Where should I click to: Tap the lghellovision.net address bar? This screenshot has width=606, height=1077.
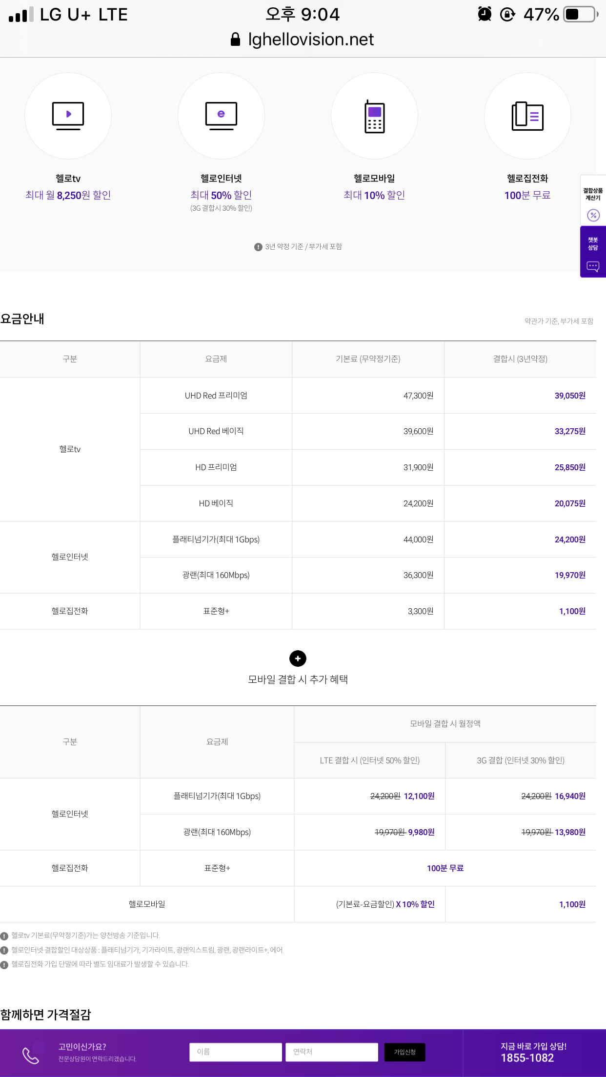pyautogui.click(x=310, y=40)
